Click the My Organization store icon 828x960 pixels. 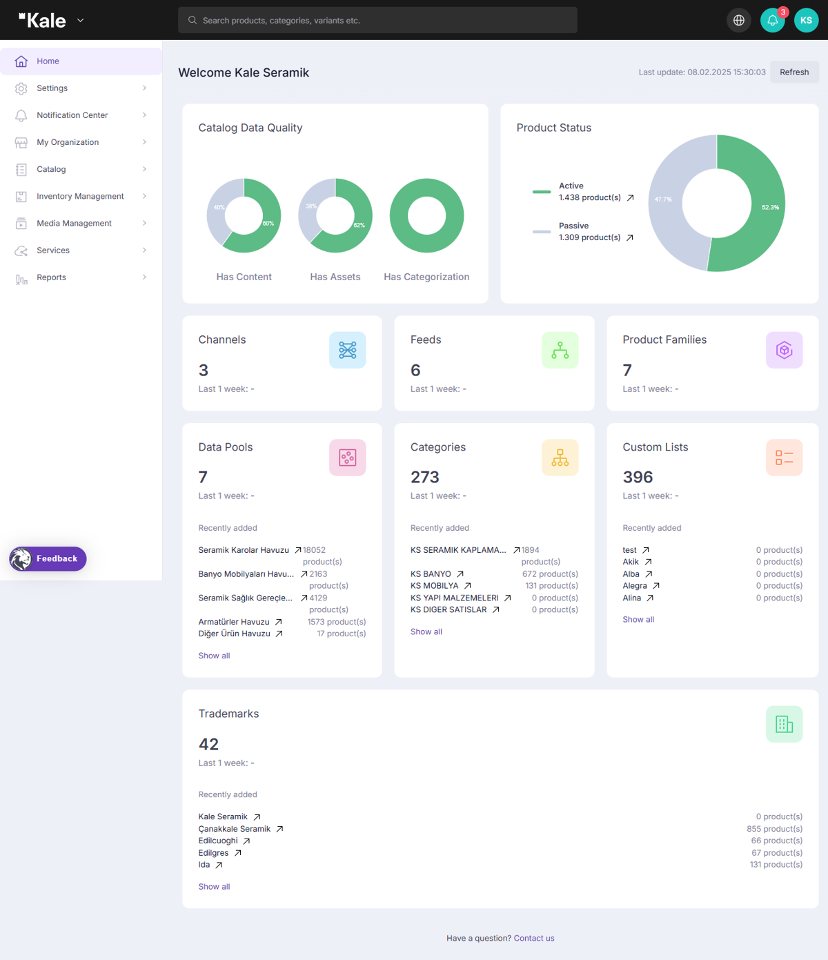pos(21,142)
